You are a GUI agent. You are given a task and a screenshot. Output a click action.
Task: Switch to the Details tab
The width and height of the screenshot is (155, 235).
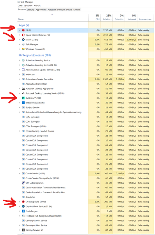(x=69, y=9)
